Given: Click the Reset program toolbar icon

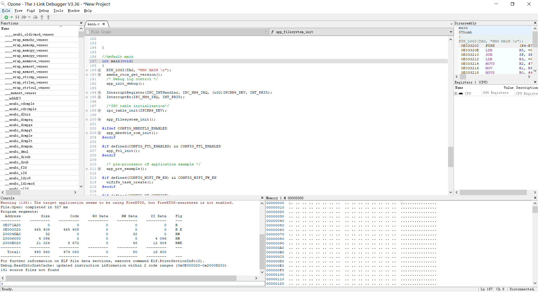Looking at the screenshot, I should click(24, 17).
